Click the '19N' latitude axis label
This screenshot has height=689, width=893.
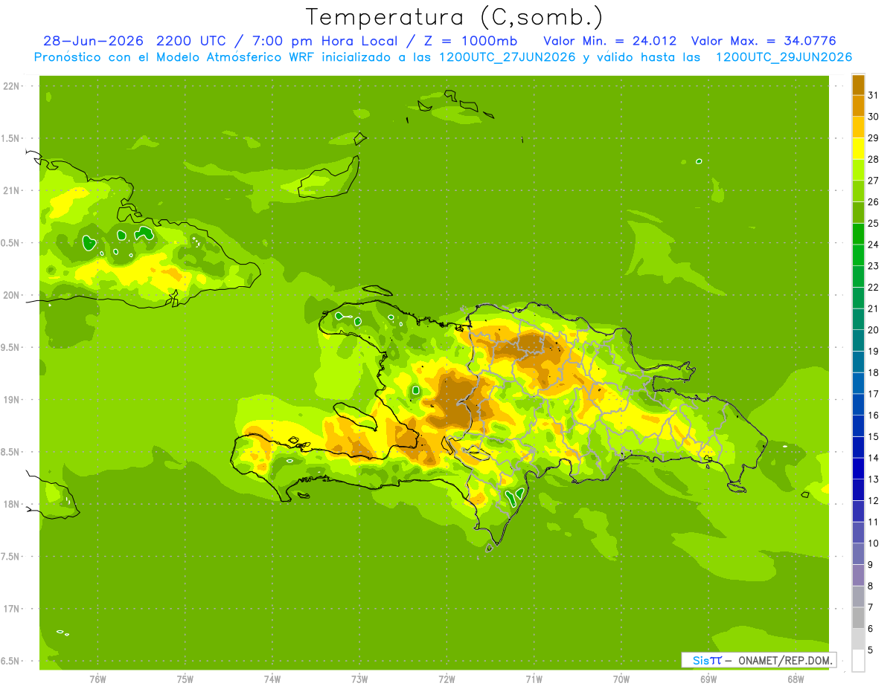(12, 400)
